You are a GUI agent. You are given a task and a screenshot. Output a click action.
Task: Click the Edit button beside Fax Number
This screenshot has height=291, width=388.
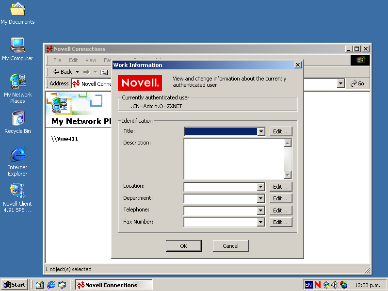coord(281,222)
